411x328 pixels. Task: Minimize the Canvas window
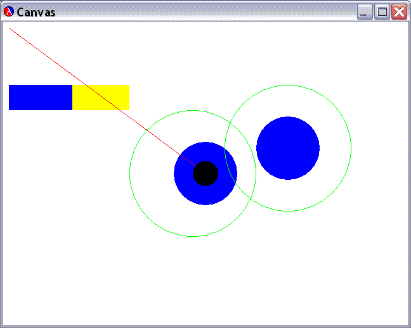365,12
